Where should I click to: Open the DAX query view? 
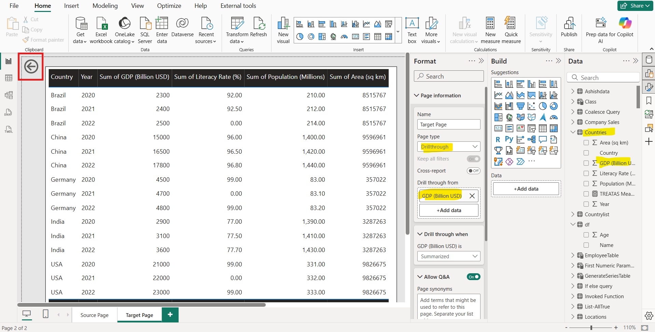point(8,112)
